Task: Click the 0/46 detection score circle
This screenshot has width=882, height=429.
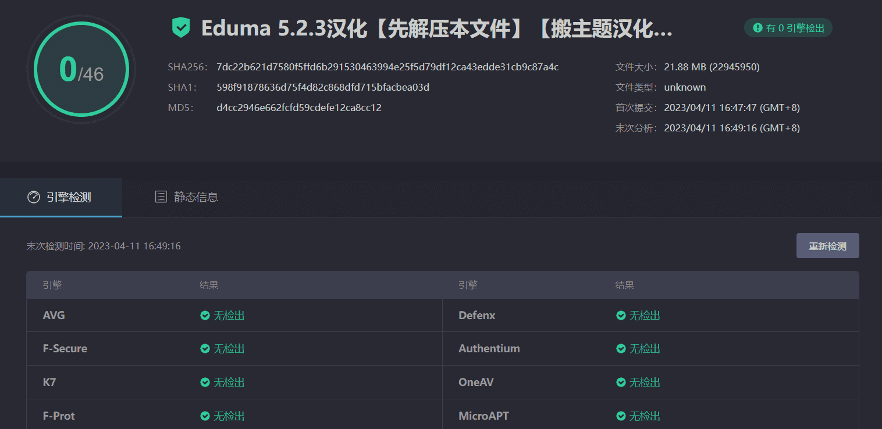Action: click(81, 69)
